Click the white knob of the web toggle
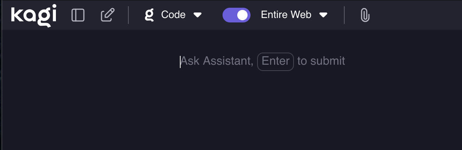 click(x=242, y=15)
